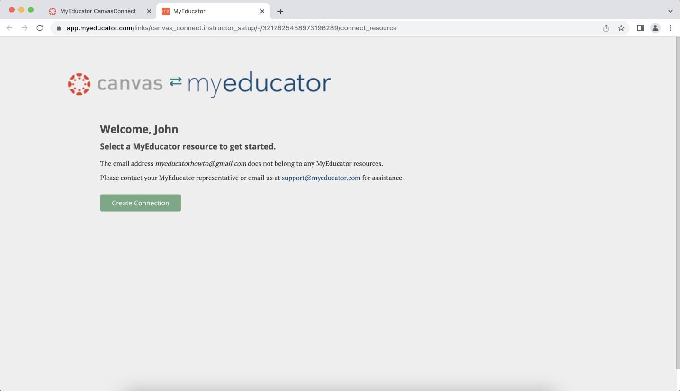680x391 pixels.
Task: Click the myeducatorhowto@gmail.com email text
Action: [x=201, y=164]
